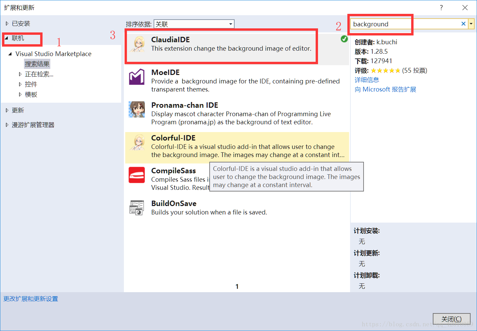Viewport: 477px width, 331px height.
Task: Select the 已安装 label in the left pane
Action: [21, 24]
